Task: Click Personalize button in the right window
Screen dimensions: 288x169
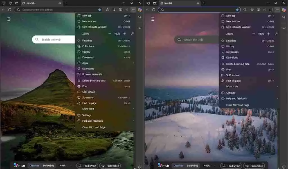Action: pos(254,166)
